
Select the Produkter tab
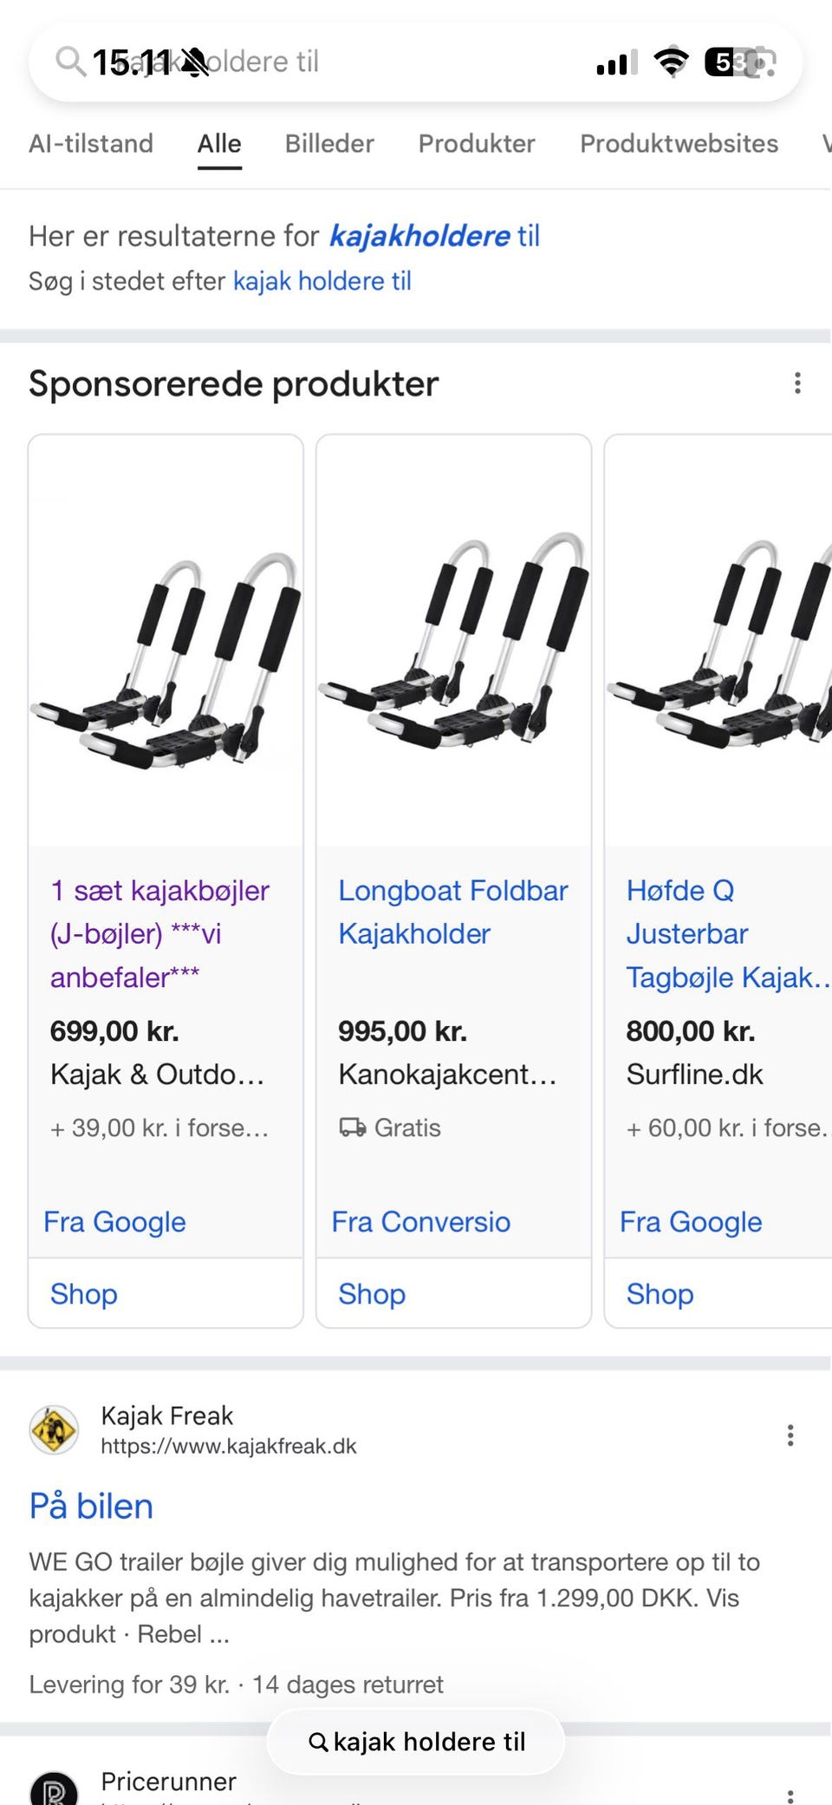(477, 144)
